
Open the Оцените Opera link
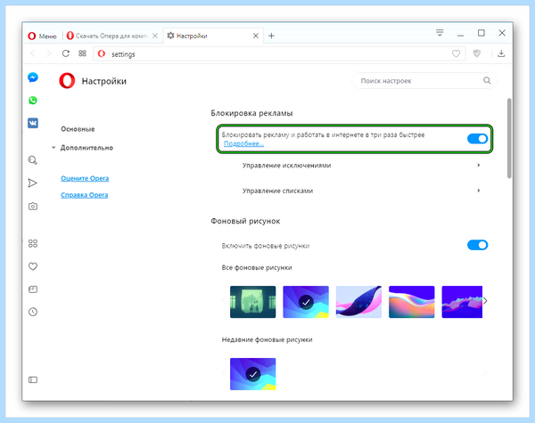click(x=85, y=178)
